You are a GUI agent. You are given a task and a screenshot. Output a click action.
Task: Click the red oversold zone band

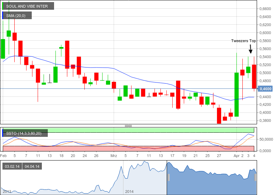click(128, 149)
